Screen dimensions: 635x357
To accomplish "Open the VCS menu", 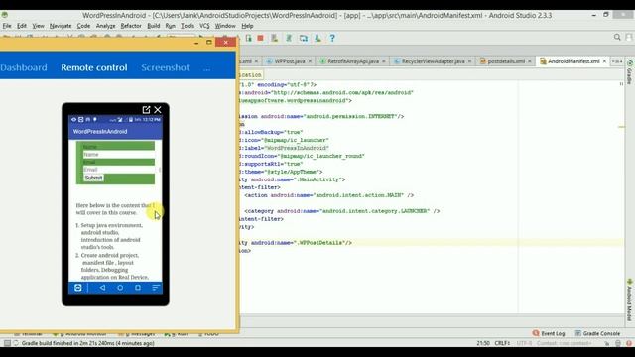I will tap(204, 26).
